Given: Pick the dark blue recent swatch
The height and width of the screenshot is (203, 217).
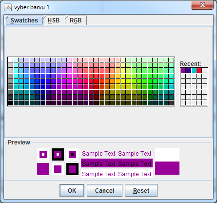Looking at the screenshot, I should 189,71.
